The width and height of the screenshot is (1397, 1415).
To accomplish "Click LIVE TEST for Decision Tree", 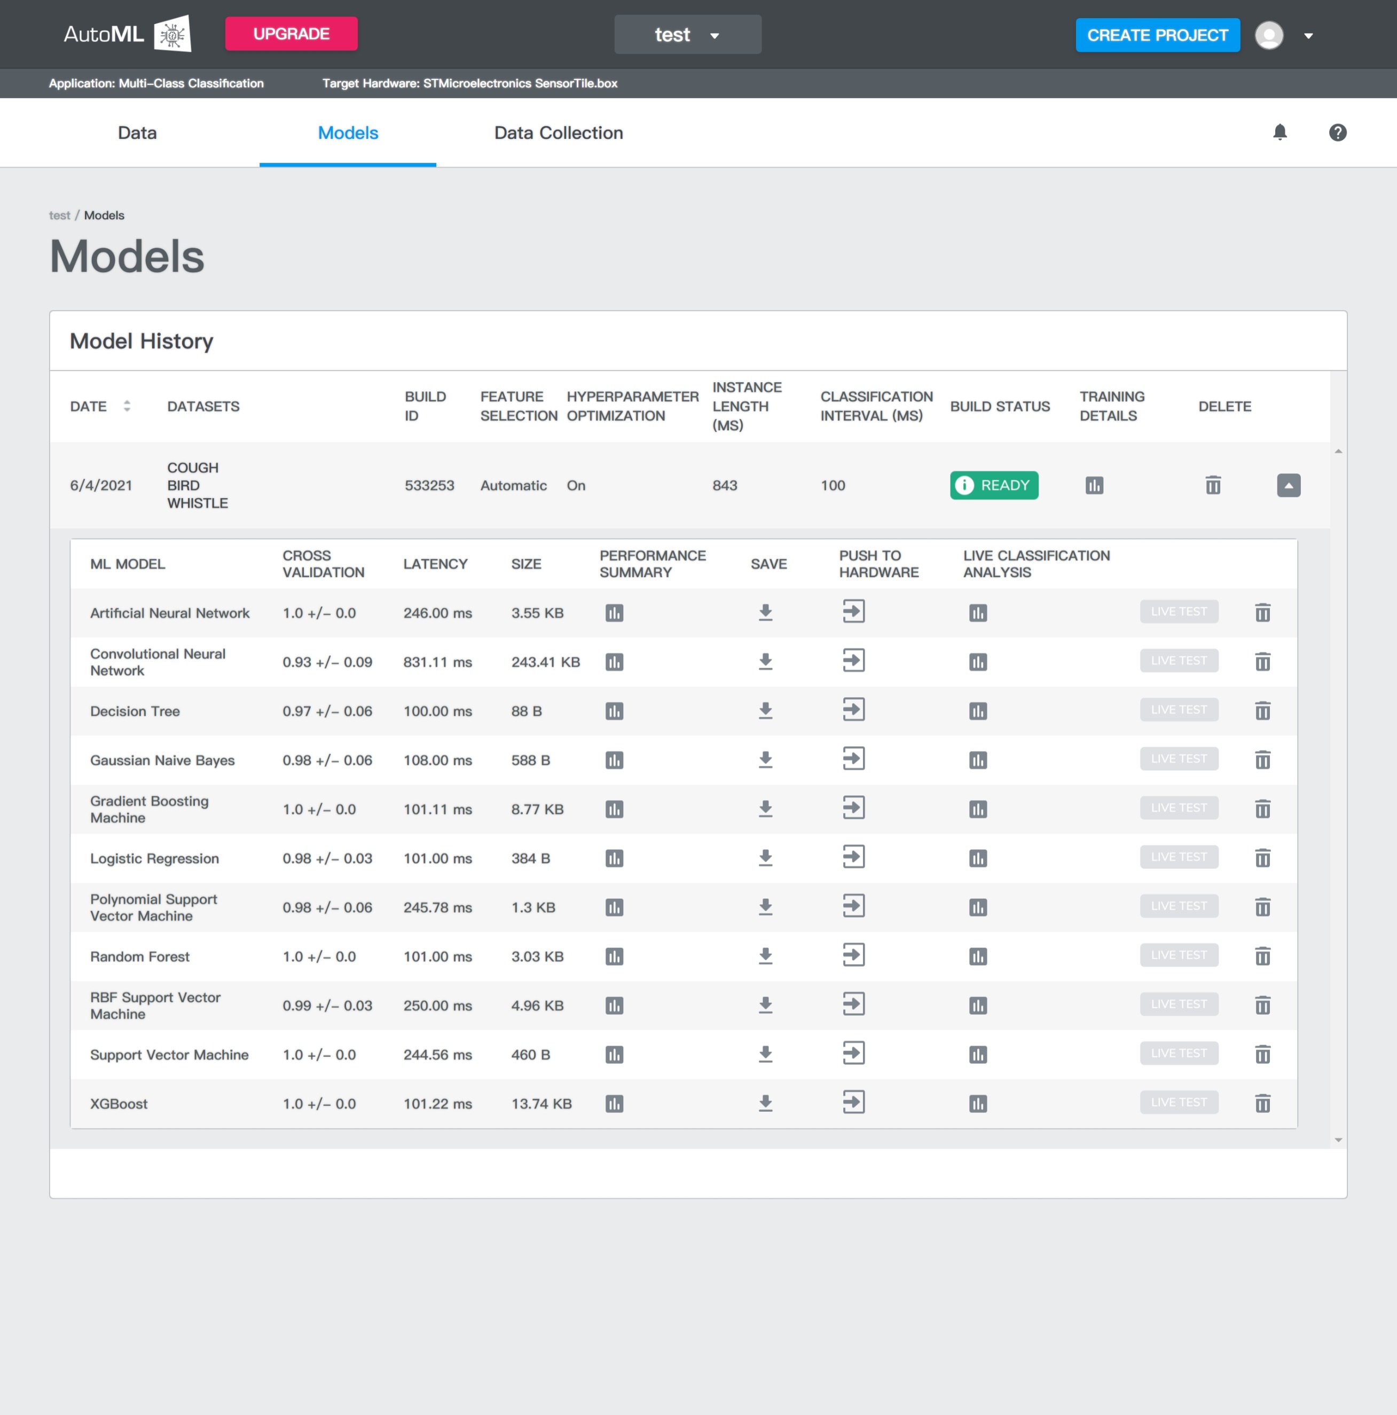I will [1179, 710].
